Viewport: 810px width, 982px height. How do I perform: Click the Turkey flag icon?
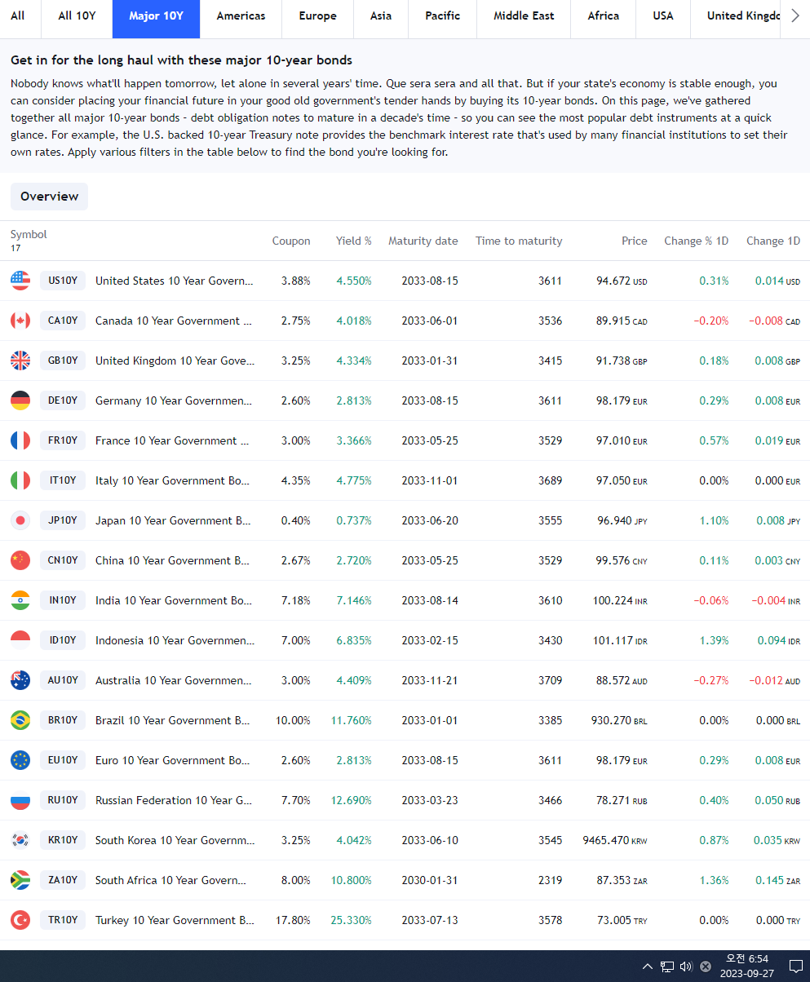20,920
